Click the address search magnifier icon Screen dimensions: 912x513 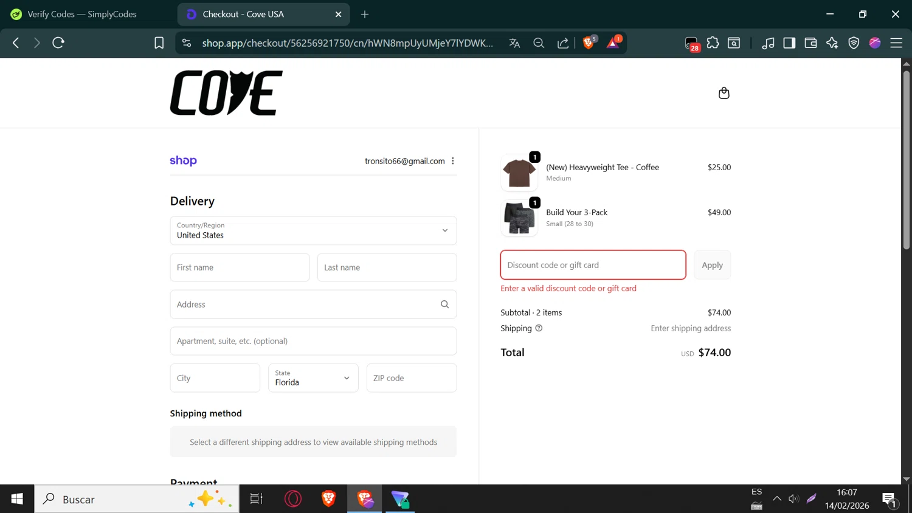(444, 305)
